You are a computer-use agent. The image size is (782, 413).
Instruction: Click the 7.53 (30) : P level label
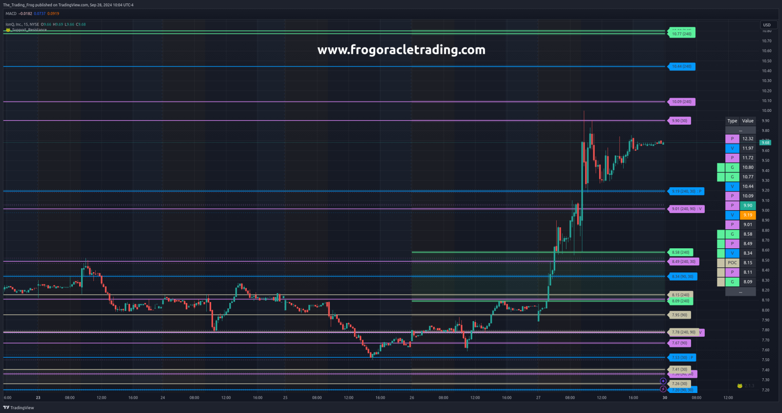682,358
